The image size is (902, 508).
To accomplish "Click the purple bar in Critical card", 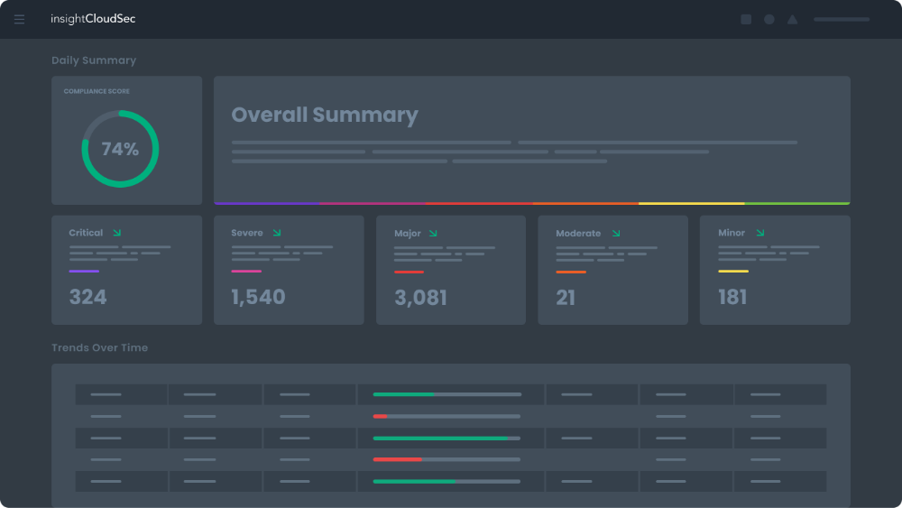I will (84, 271).
